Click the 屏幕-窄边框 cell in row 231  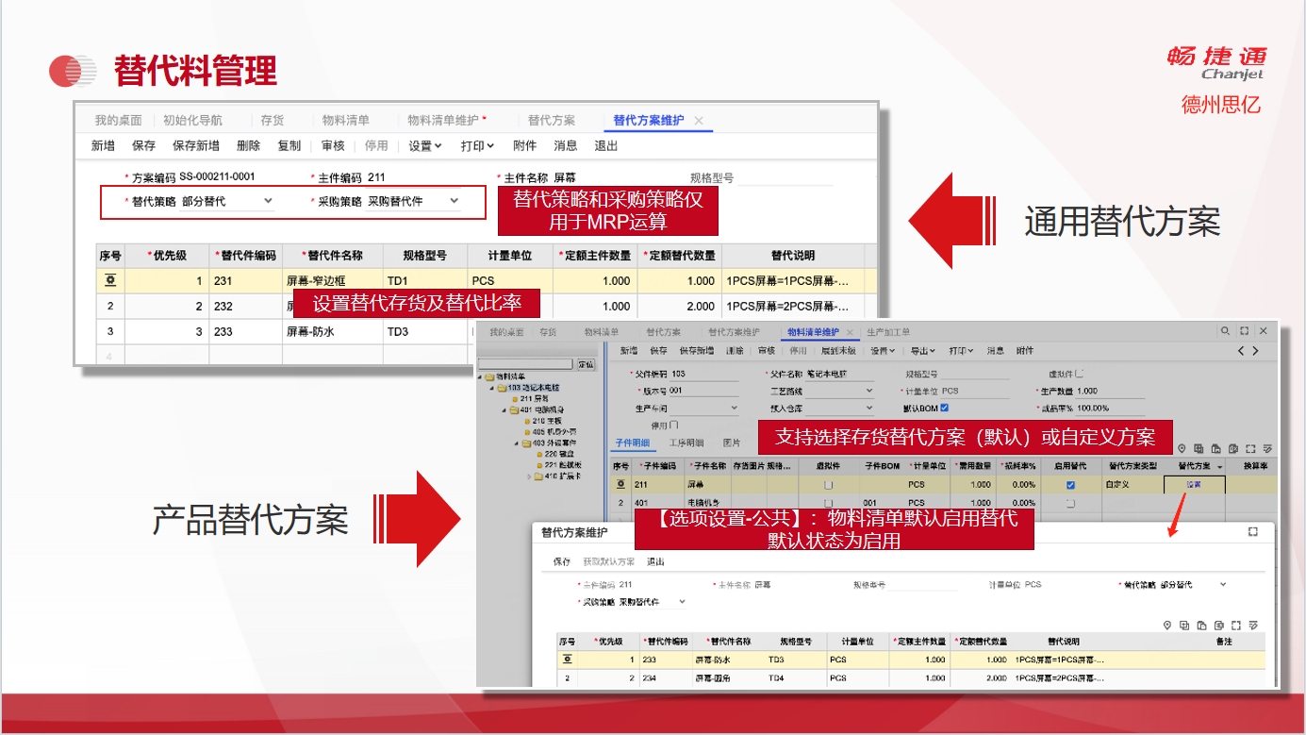pyautogui.click(x=332, y=281)
